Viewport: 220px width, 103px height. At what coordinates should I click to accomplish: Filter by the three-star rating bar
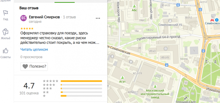tap(81, 88)
